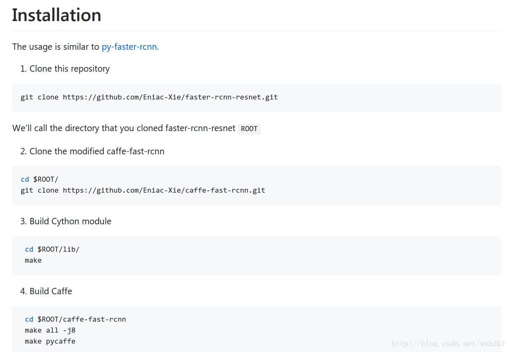Click the step 4 Build Caffe text
Screen dimensions: 510x352
tap(46, 291)
